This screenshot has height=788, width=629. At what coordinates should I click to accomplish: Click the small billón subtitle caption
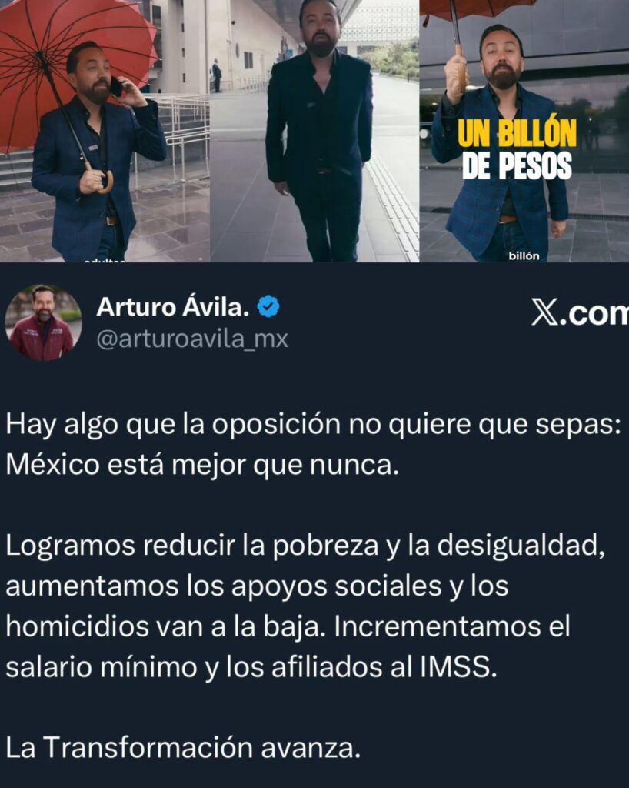pyautogui.click(x=524, y=255)
